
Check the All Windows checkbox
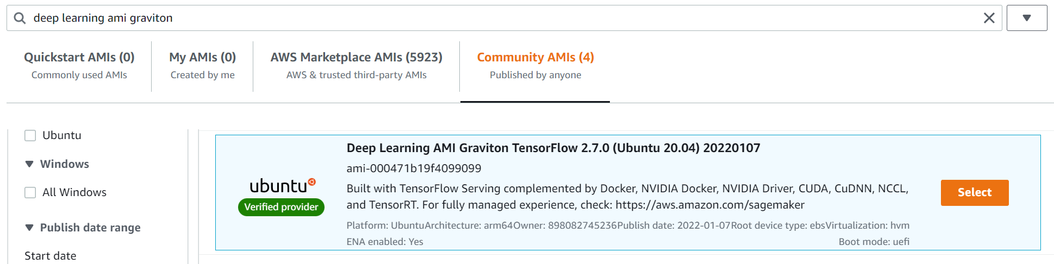[30, 192]
